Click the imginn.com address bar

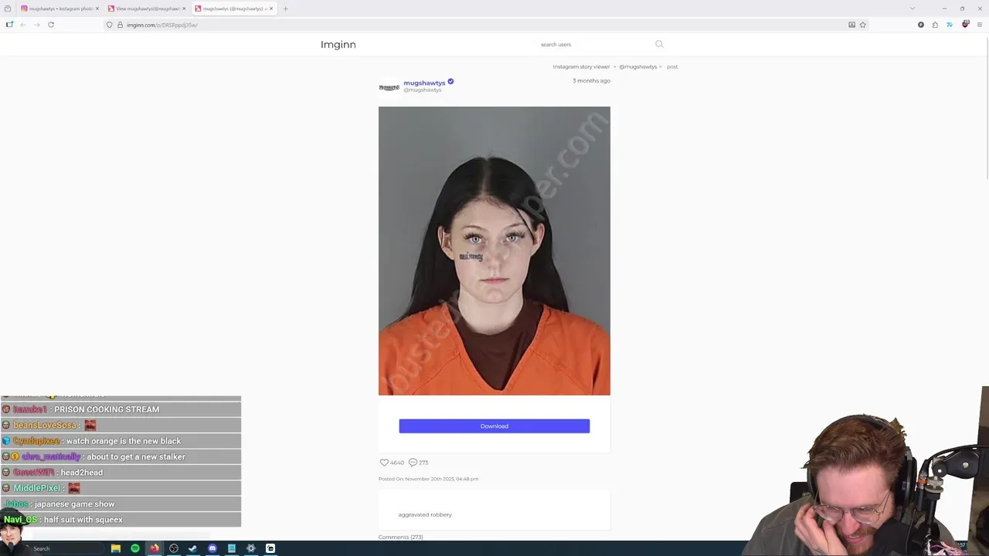(487, 25)
